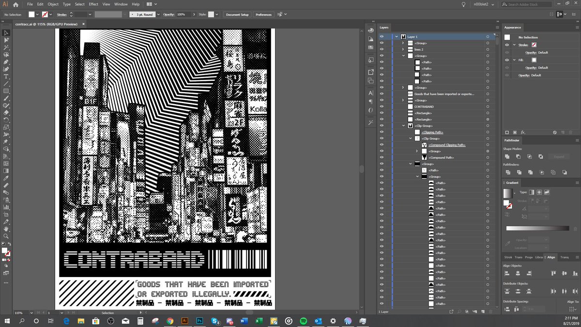
Task: Open the Window menu
Action: click(x=121, y=4)
